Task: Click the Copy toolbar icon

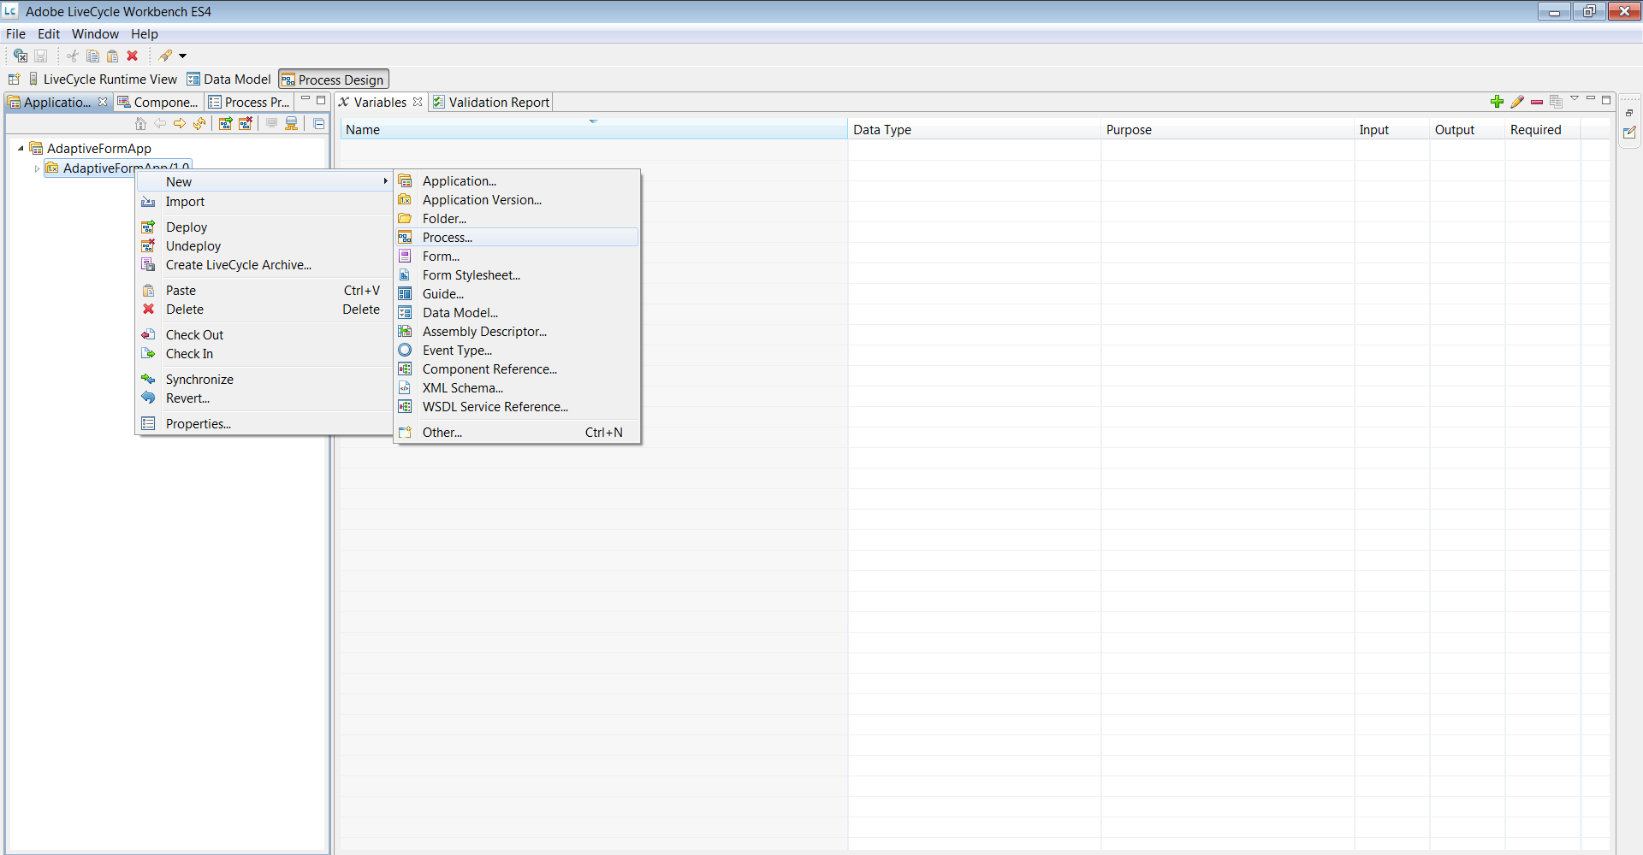Action: (92, 56)
